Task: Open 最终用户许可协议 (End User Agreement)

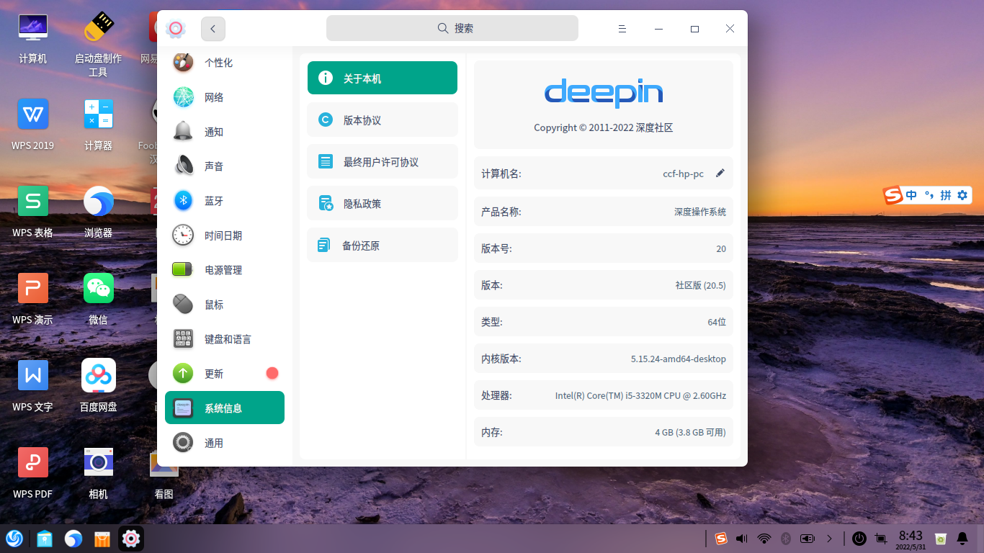Action: tap(382, 161)
